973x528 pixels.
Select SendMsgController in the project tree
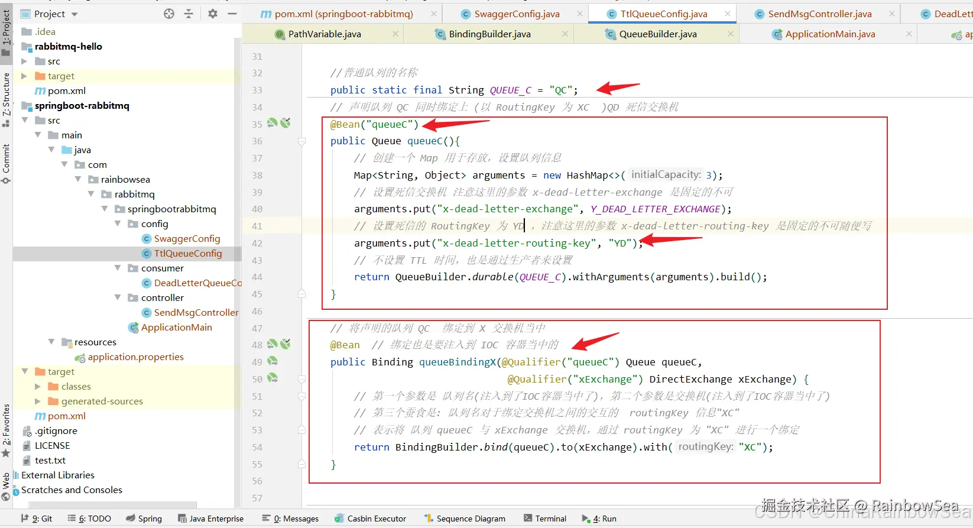pos(196,312)
